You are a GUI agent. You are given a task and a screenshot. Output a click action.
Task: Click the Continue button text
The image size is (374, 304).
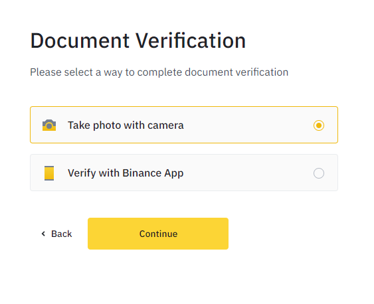(158, 234)
